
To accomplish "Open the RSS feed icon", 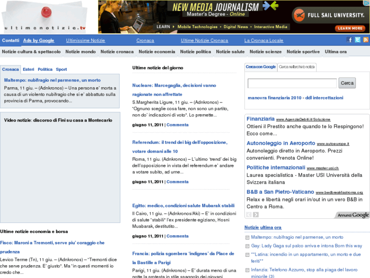I will (366, 40).
